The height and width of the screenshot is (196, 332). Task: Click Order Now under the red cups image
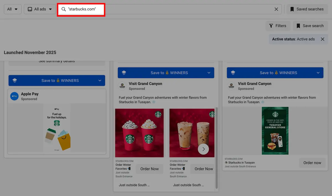pyautogui.click(x=150, y=169)
